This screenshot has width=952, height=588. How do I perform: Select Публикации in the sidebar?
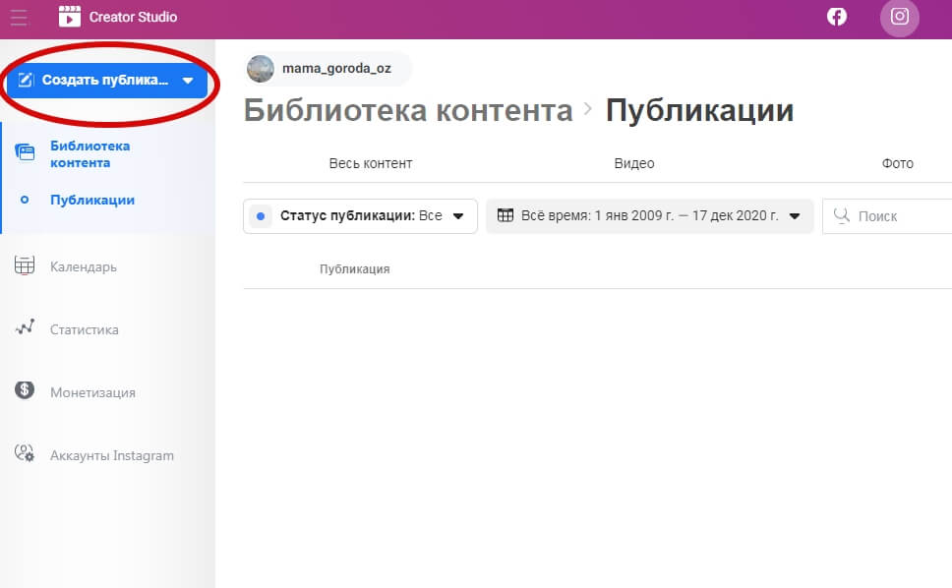(x=92, y=200)
